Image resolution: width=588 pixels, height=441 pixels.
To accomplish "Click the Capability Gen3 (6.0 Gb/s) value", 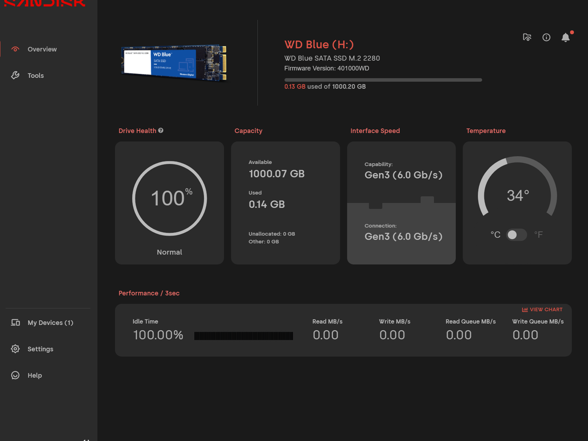I will (403, 175).
